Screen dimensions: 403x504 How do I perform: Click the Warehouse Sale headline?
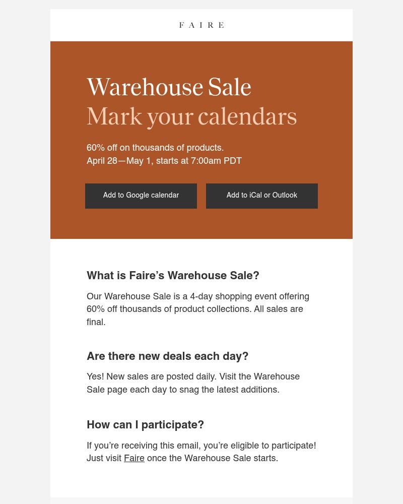tap(169, 87)
